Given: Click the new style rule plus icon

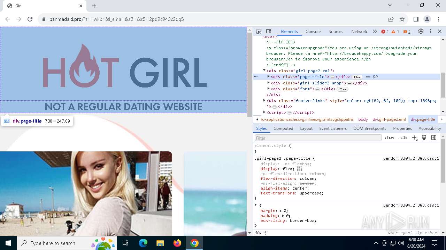Looking at the screenshot, I should 414,138.
